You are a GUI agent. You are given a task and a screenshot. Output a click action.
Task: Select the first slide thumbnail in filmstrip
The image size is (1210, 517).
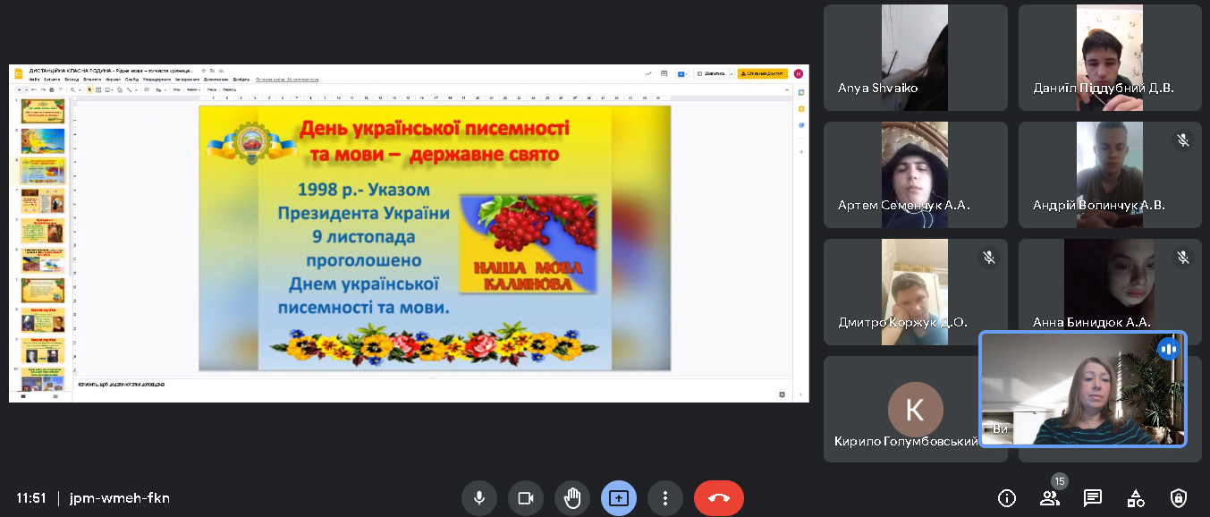[43, 110]
